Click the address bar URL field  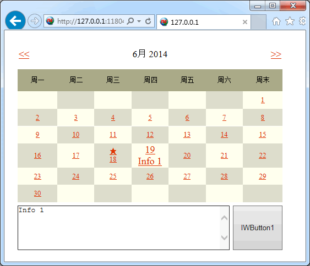coord(90,21)
